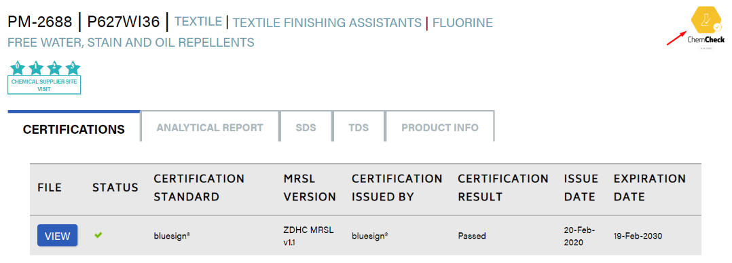Click the star labeled 2
Viewport: 732px width, 263px height.
pyautogui.click(x=54, y=68)
